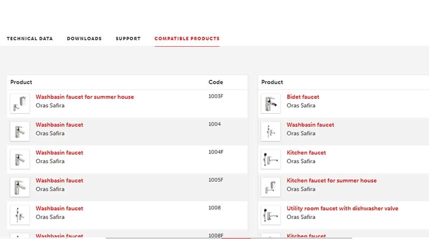Open Kitchen faucet for summer house thumbnail
The image size is (429, 239).
pos(270,187)
